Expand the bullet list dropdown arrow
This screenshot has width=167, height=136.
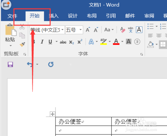pyautogui.click(x=156, y=26)
